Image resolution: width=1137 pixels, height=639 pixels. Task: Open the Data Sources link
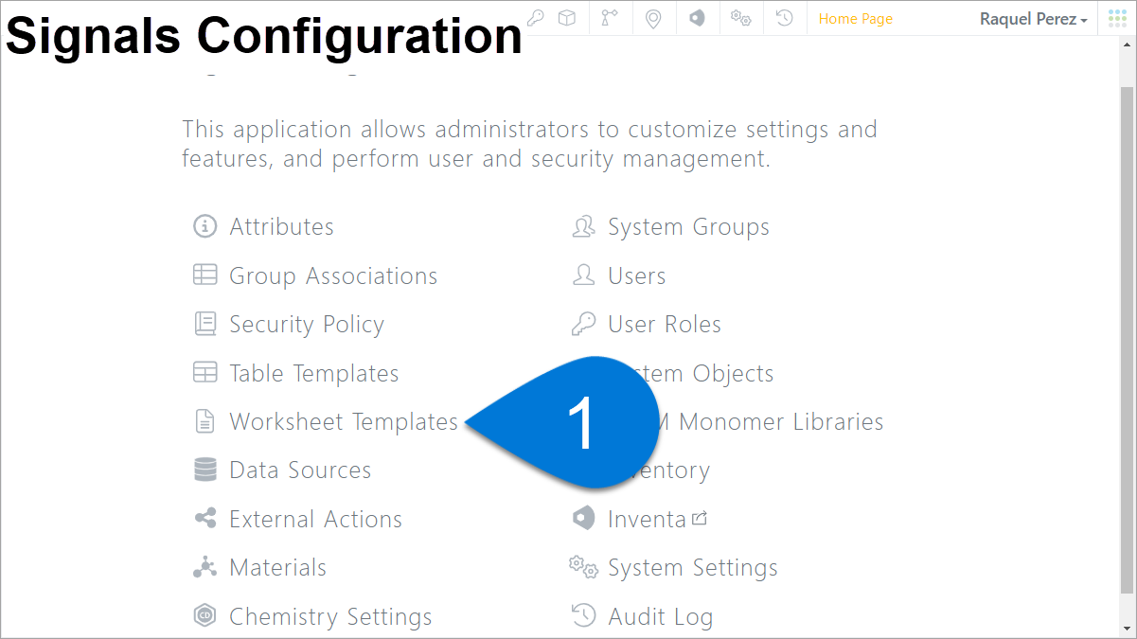300,470
